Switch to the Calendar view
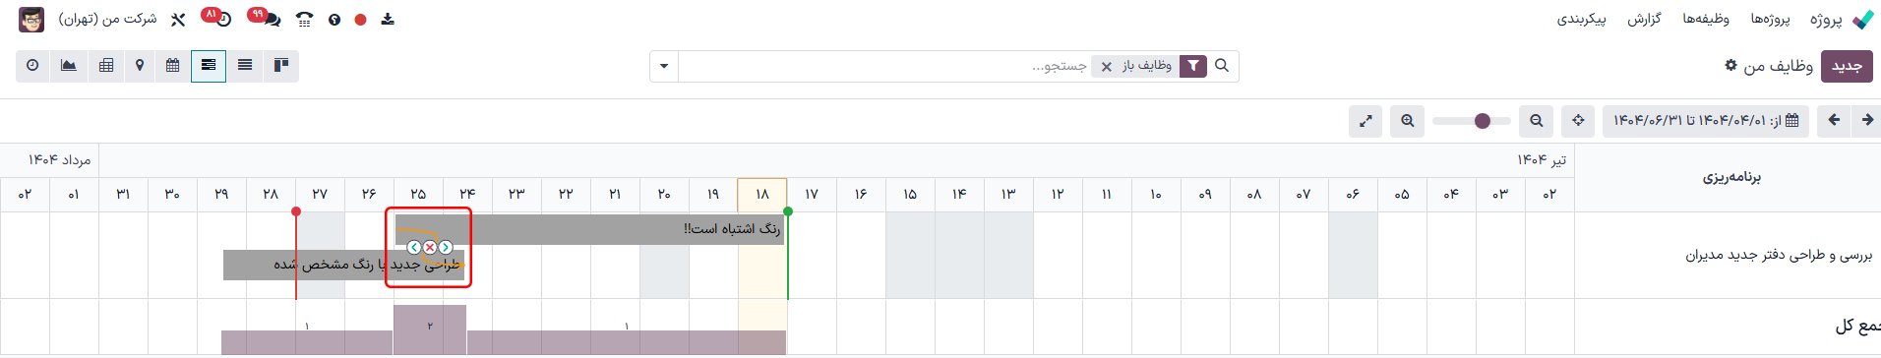This screenshot has height=358, width=1881. 173,66
